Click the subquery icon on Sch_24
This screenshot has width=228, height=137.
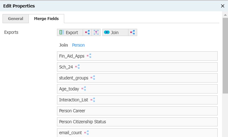tap(77, 67)
